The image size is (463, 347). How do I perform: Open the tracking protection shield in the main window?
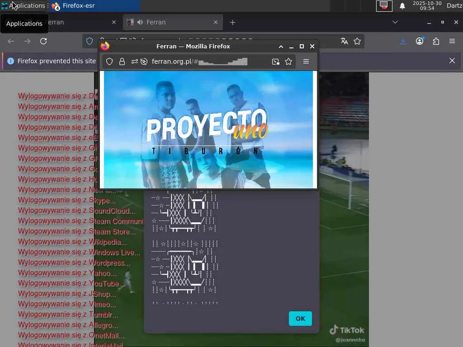[x=90, y=41]
